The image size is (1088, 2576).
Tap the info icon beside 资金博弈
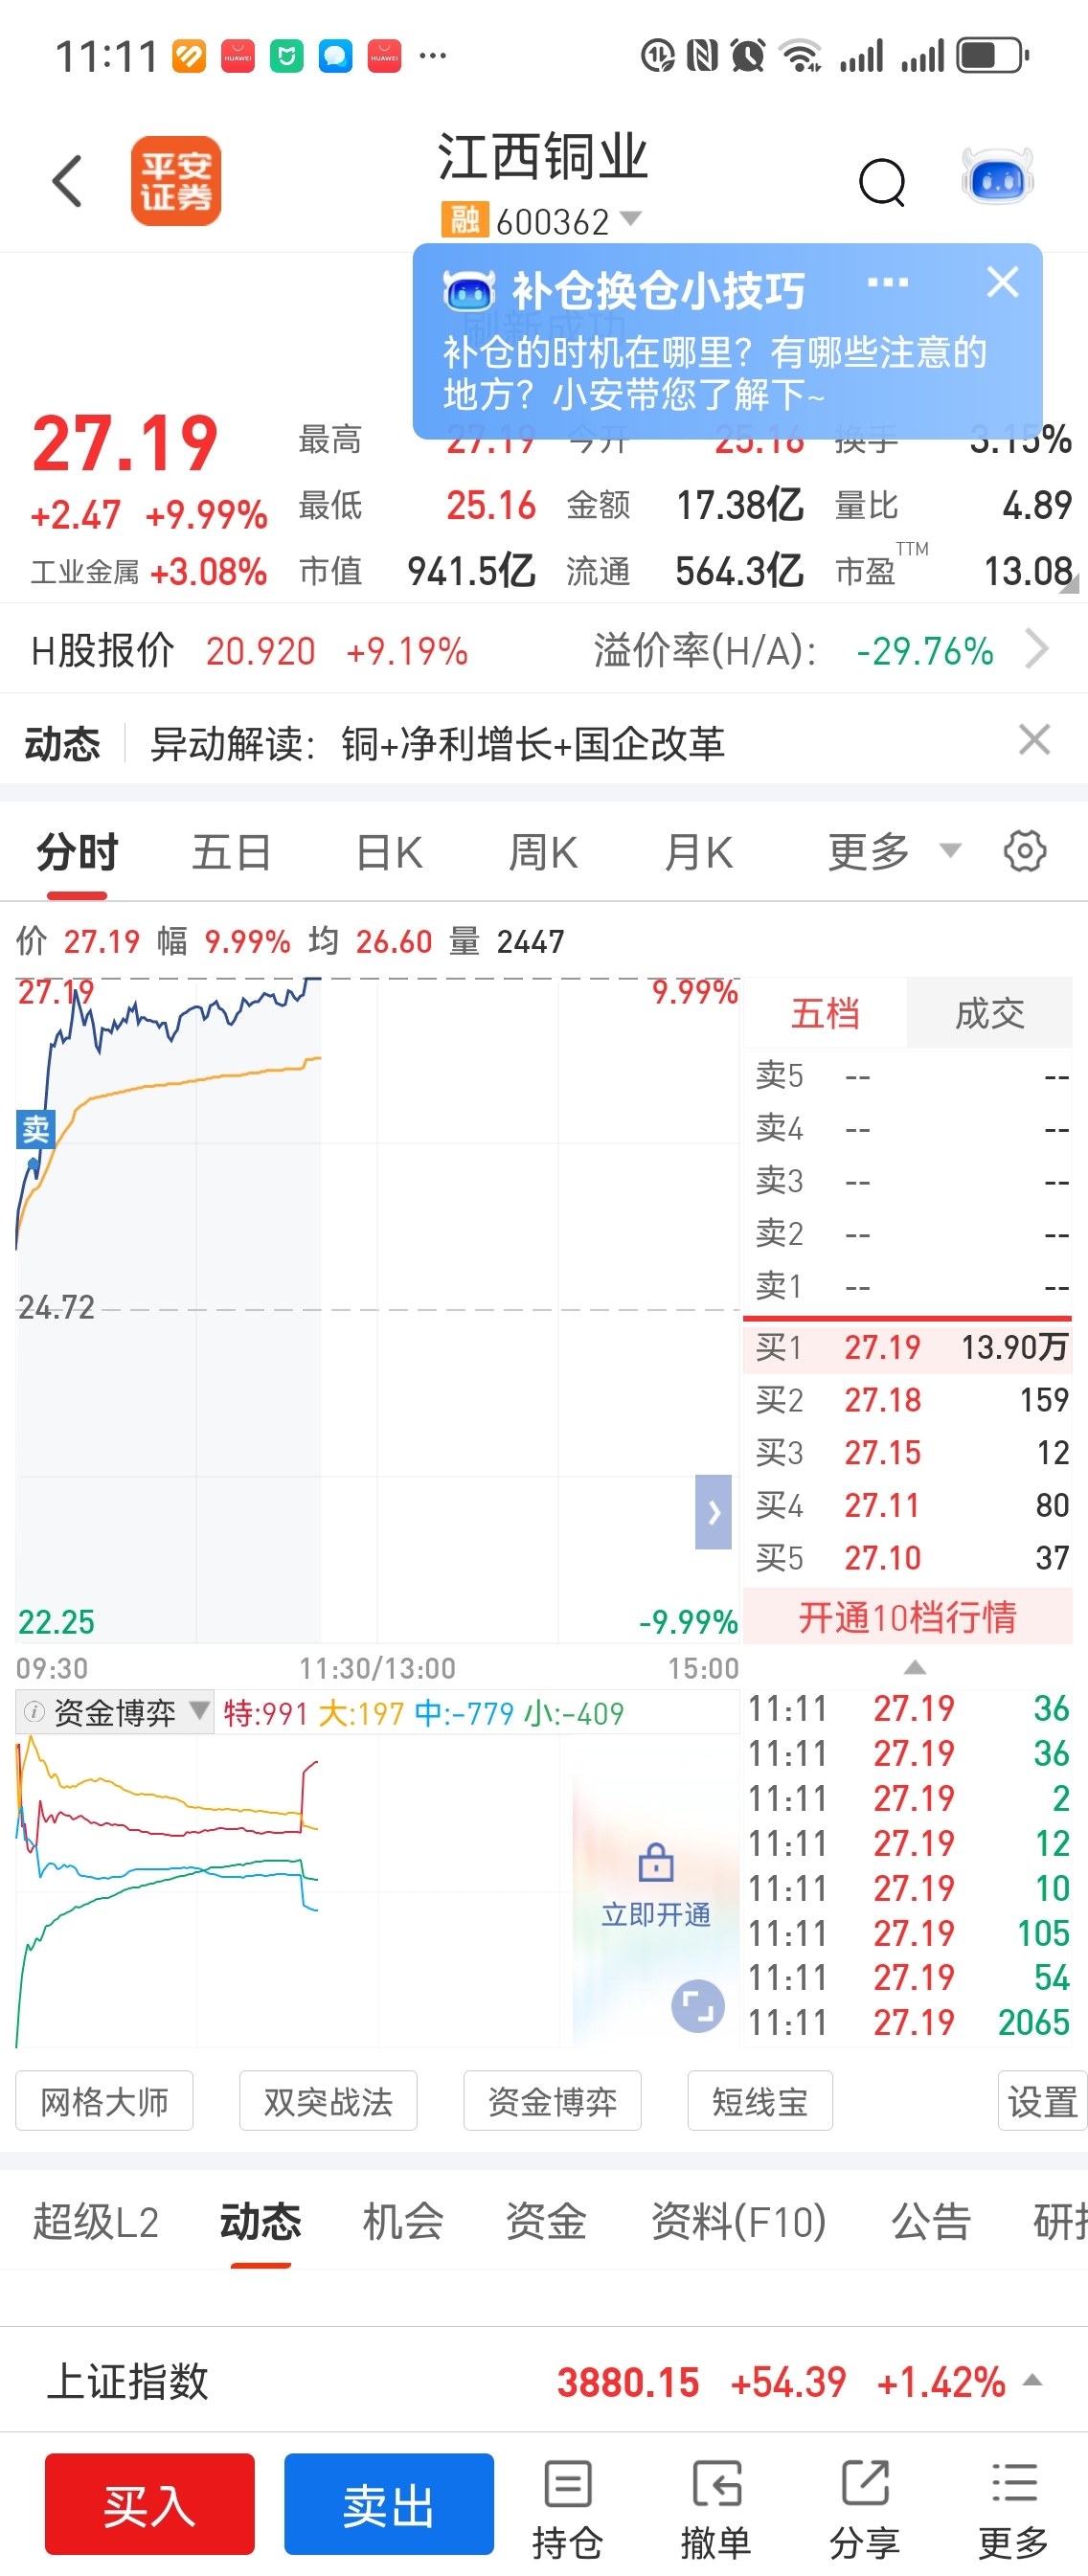[x=33, y=1712]
